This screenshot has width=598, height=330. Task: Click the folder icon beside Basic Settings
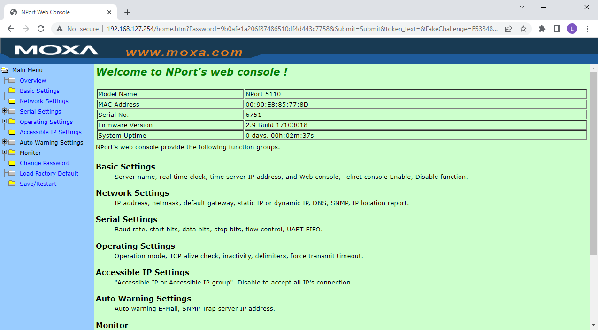[12, 91]
